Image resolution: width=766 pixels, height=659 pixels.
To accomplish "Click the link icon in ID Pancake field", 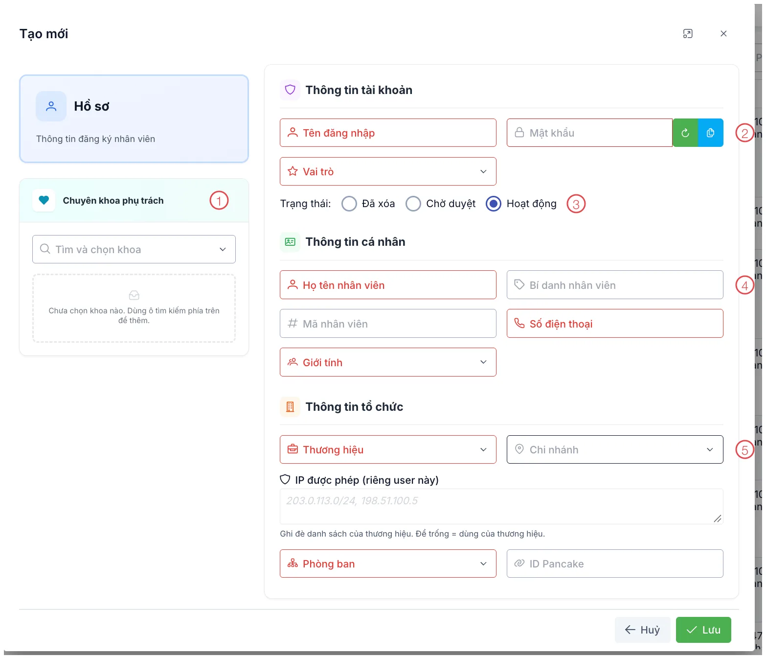I will click(519, 564).
